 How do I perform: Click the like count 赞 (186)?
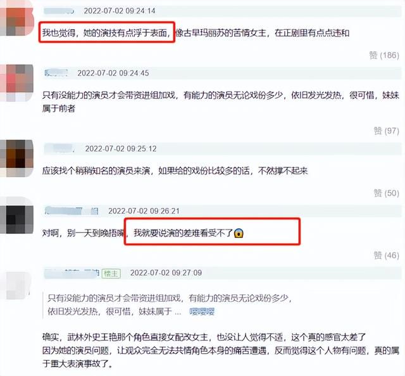(x=384, y=55)
